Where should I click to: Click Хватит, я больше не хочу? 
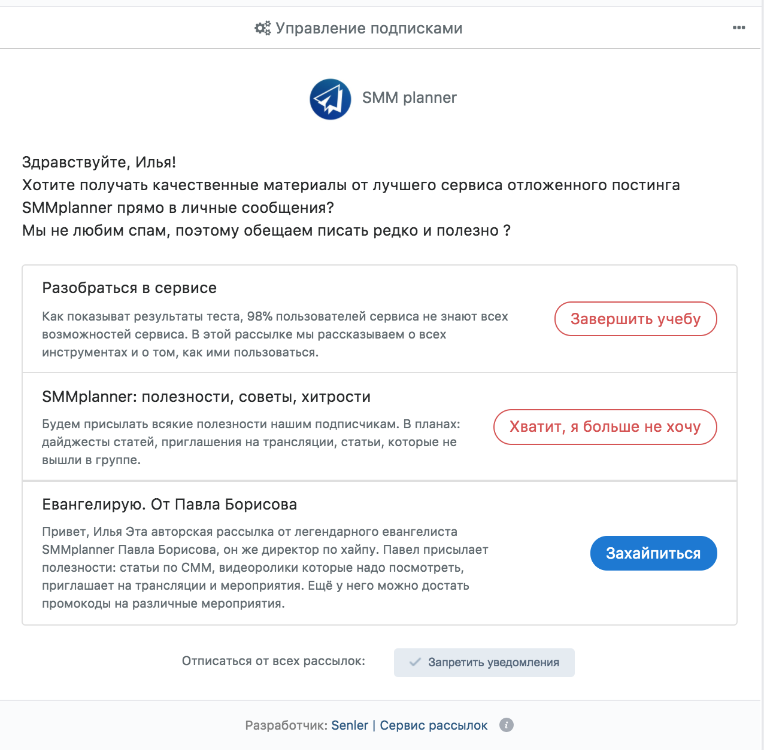(605, 427)
